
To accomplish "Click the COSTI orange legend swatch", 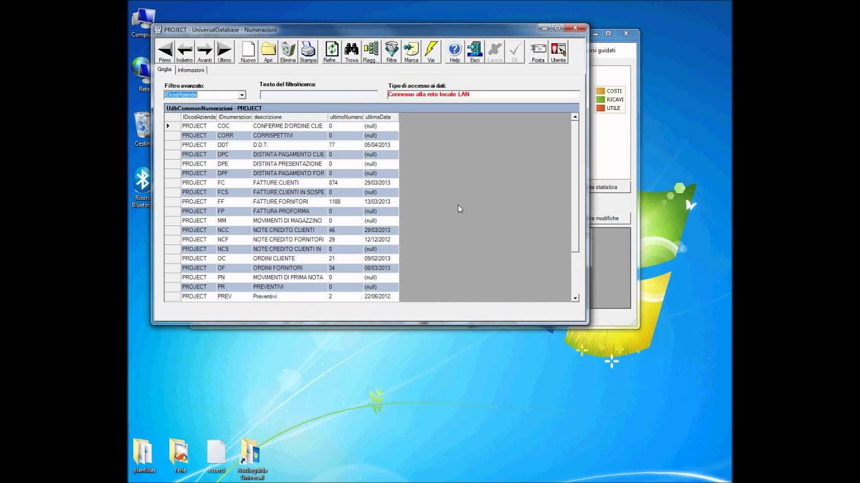I will point(601,91).
